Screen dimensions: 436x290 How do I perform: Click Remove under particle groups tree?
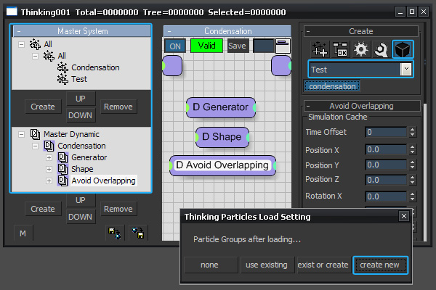point(118,107)
